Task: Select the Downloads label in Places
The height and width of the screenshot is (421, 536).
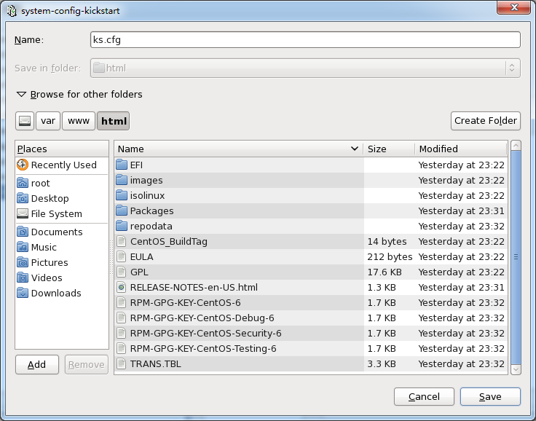Action: (56, 293)
